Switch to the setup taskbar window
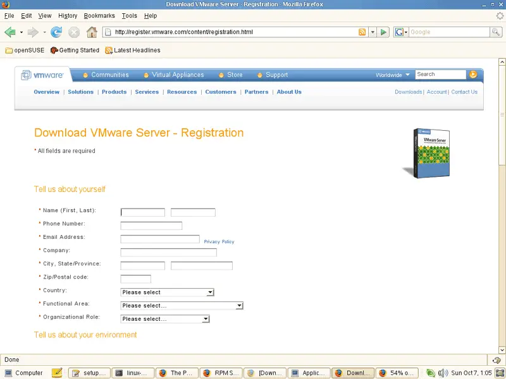506x379 pixels. (x=89, y=373)
